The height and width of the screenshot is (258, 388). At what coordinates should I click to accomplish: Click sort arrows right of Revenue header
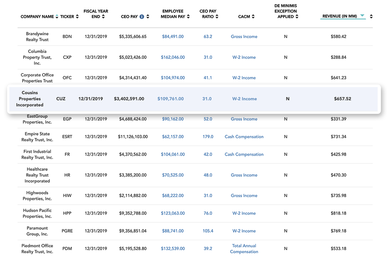point(371,16)
